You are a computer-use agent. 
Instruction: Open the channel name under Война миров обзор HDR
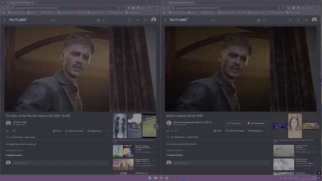191,122
